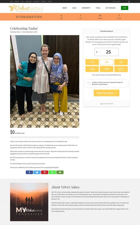
Task: Tick the cover transaction fees checkbox
Action: 89,83
